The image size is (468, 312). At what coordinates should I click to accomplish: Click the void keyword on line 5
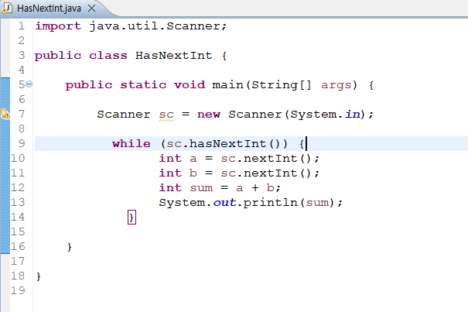click(x=190, y=85)
